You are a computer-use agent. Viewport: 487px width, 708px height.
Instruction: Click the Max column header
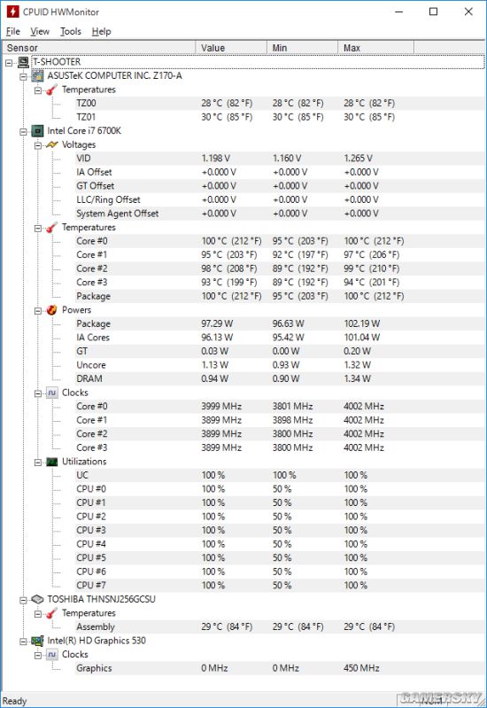tap(375, 48)
